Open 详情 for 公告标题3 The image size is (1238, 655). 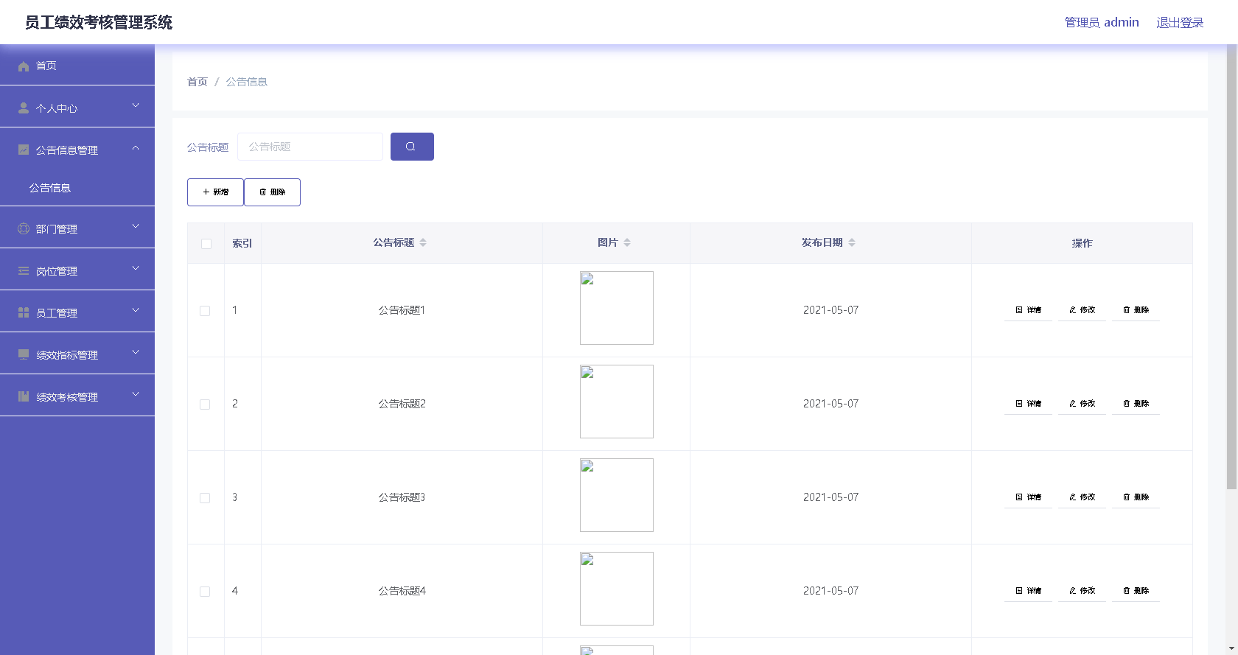pos(1028,497)
